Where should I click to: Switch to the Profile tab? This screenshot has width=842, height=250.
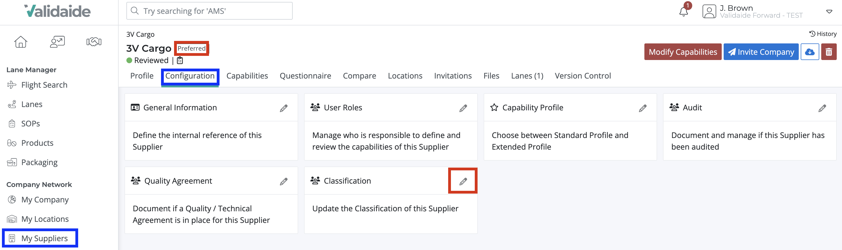(142, 76)
